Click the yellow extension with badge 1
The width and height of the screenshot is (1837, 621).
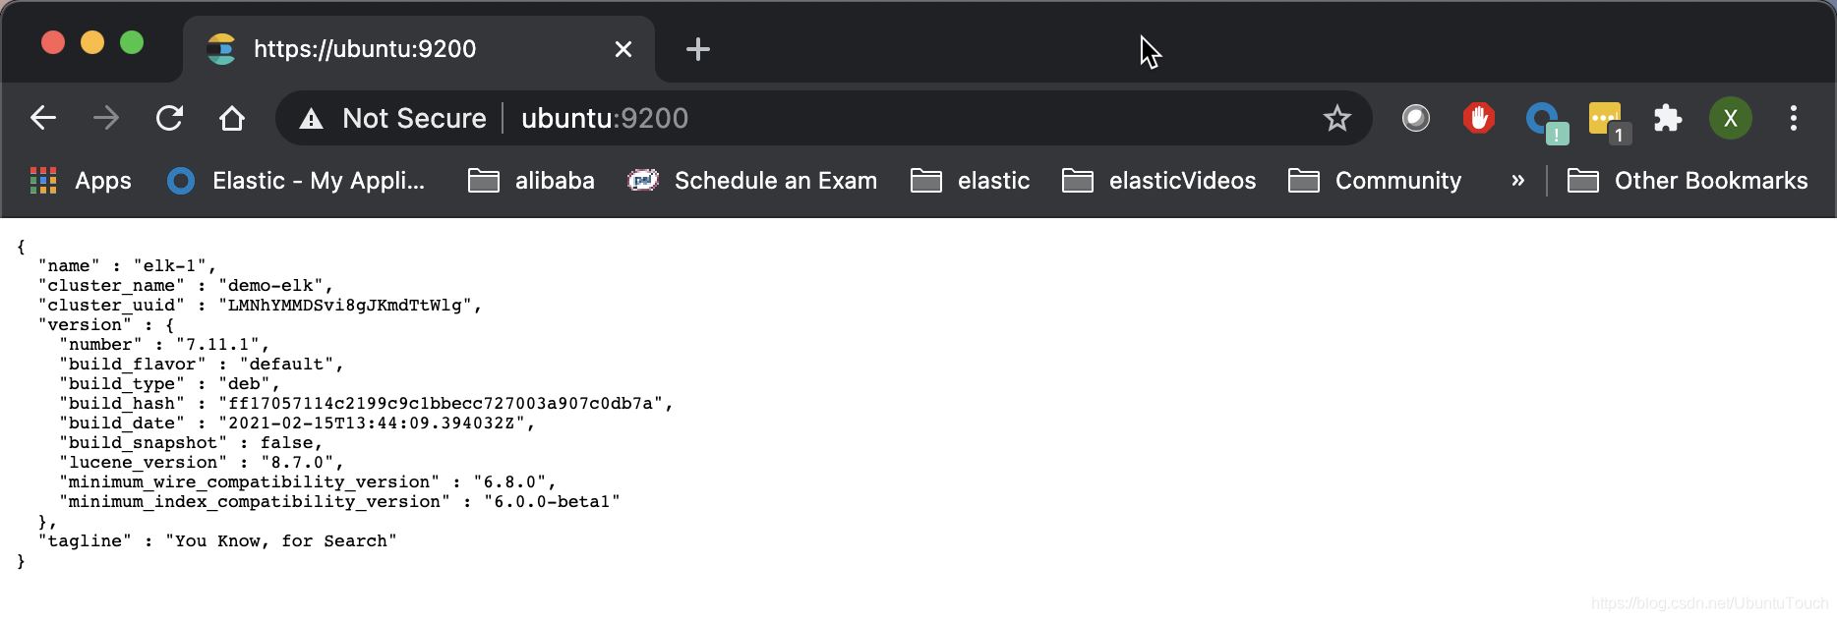pos(1605,120)
